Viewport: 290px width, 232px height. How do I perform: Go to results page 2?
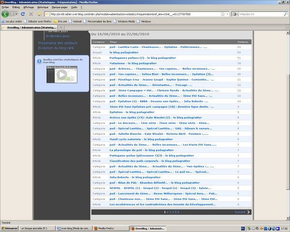(x=168, y=212)
